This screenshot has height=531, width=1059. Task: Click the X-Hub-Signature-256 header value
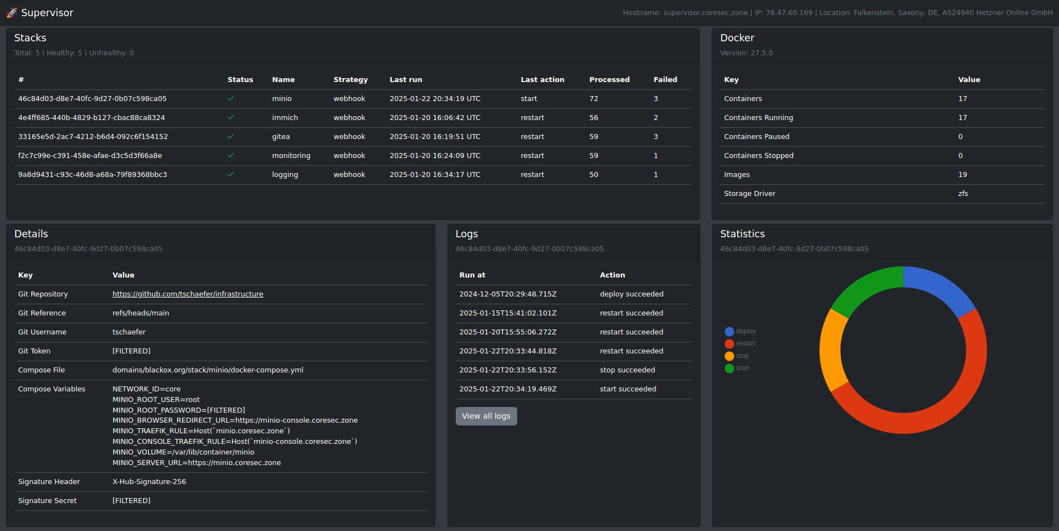[149, 482]
